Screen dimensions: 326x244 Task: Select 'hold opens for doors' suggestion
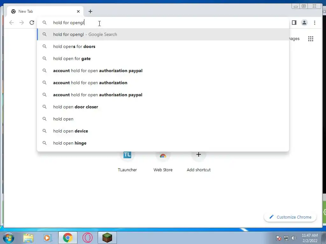click(x=163, y=46)
